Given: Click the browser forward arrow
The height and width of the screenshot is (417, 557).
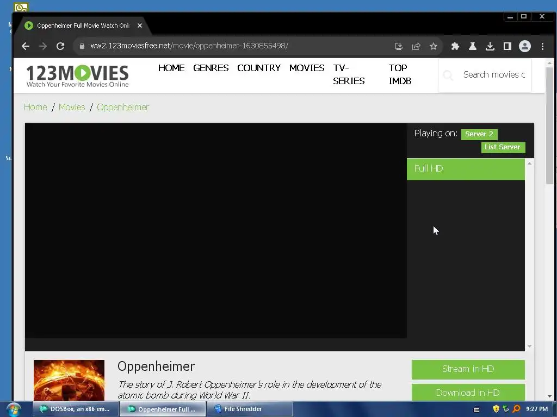Looking at the screenshot, I should [43, 46].
